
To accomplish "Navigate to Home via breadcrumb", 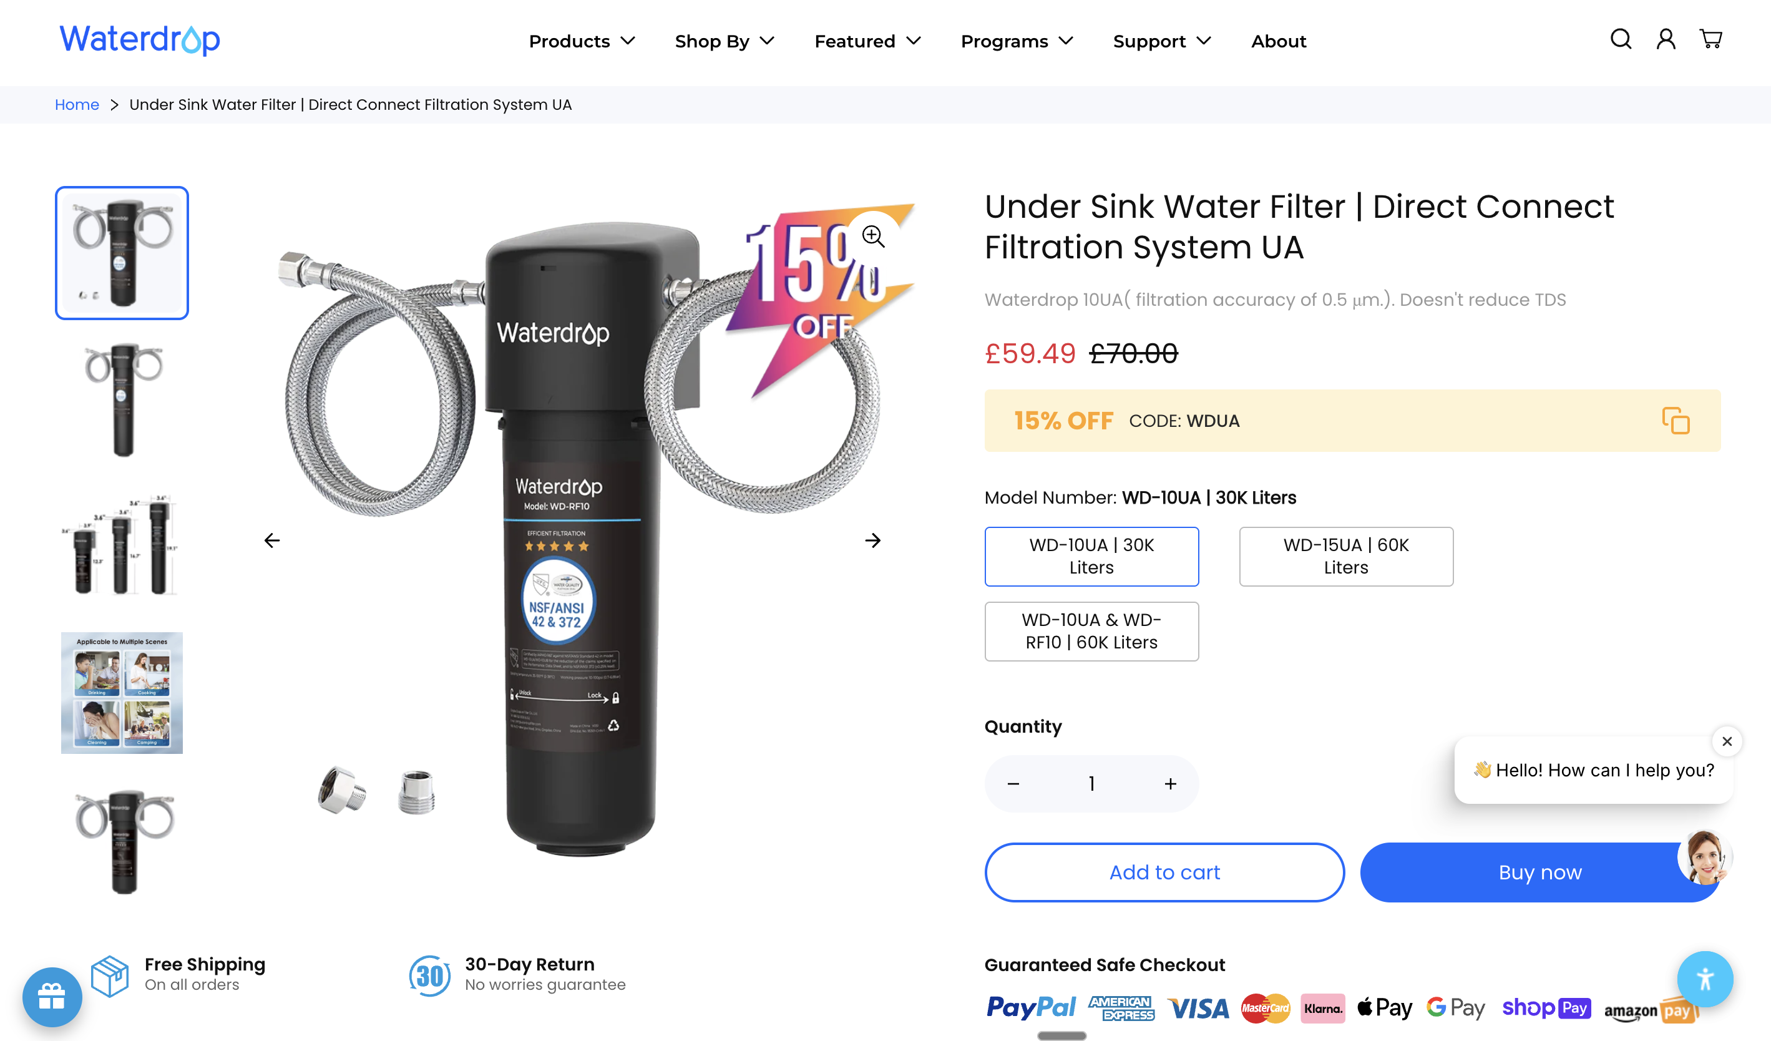I will 77,104.
